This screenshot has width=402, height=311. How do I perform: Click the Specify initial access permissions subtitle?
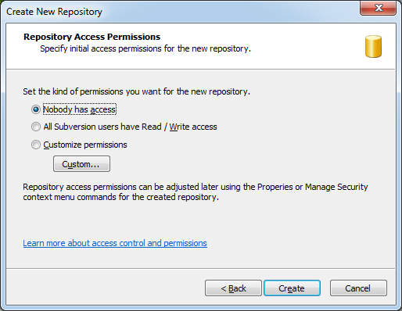(x=145, y=48)
